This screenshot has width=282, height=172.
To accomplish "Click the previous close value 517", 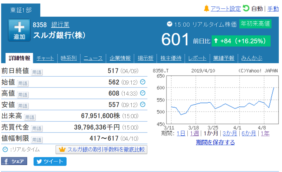I will tap(113, 71).
